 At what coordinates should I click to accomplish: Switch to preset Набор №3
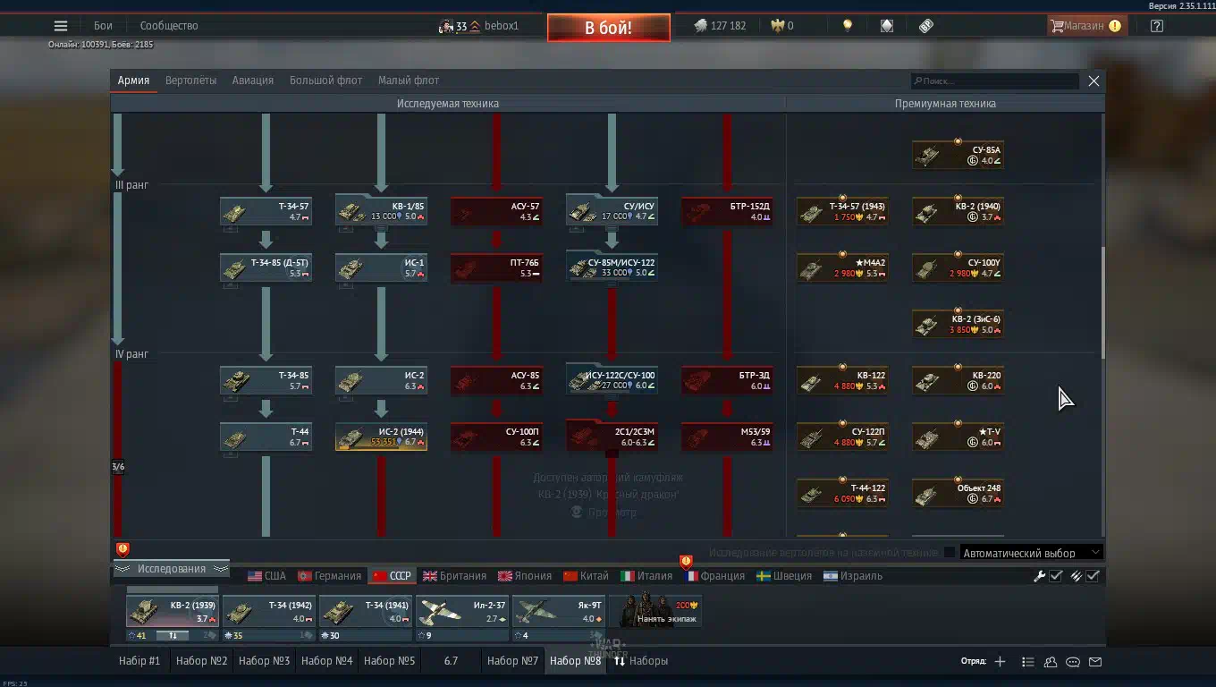click(x=264, y=661)
